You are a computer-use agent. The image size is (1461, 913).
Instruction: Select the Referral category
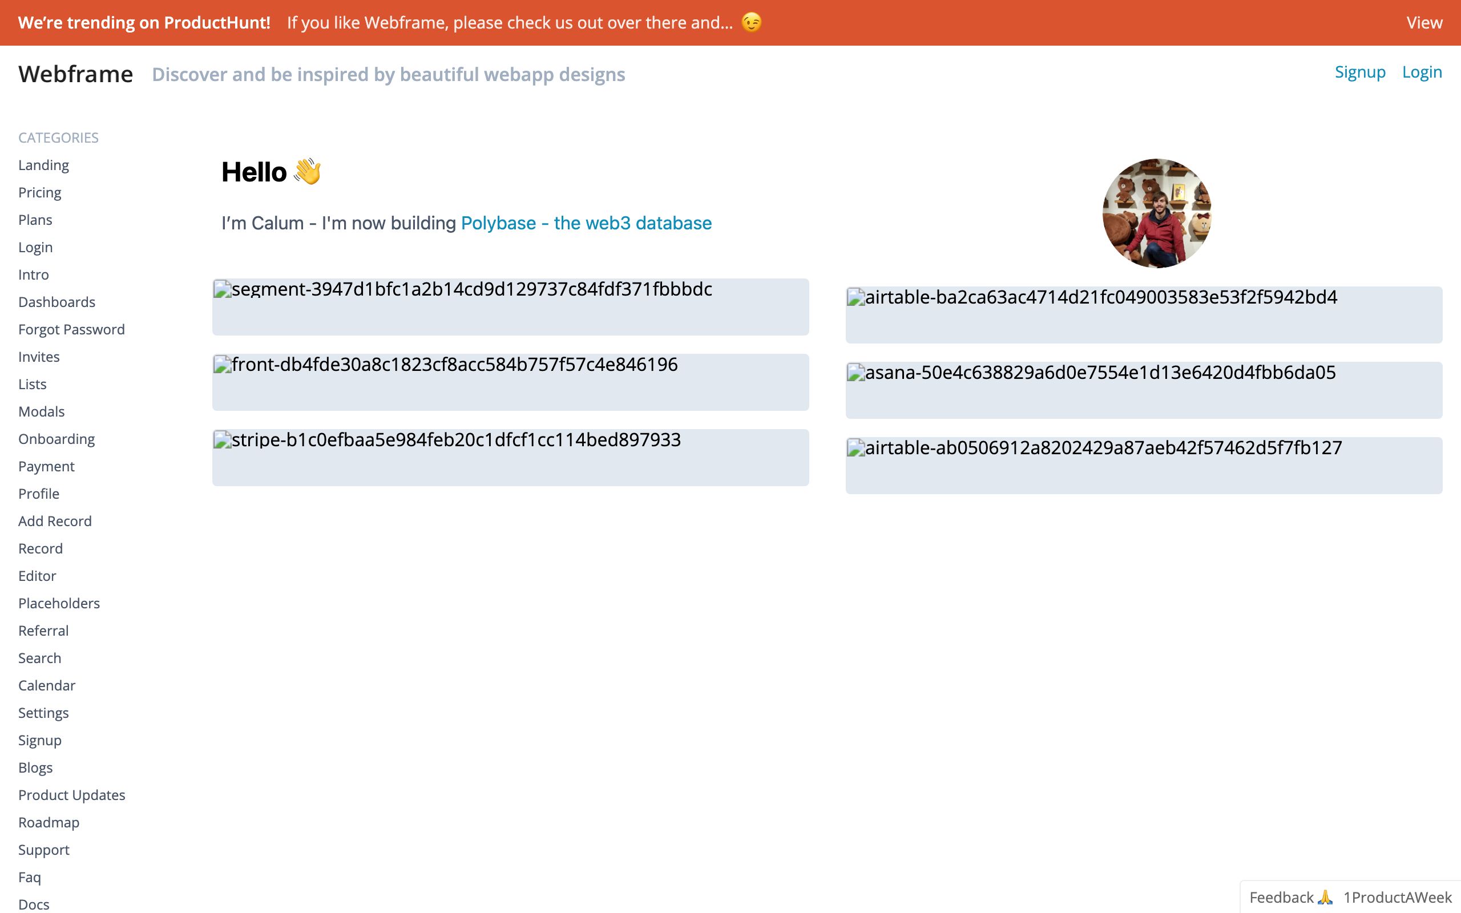point(43,631)
